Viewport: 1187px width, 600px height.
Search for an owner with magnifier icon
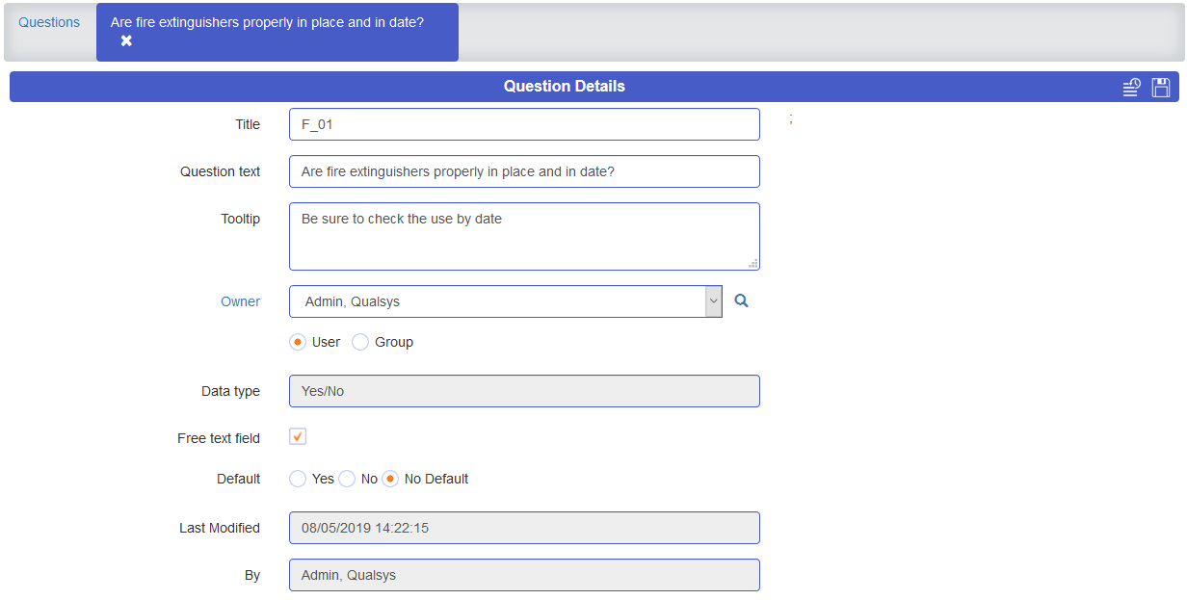pyautogui.click(x=741, y=301)
